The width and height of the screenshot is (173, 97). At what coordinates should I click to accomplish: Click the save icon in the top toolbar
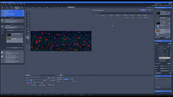(3, 5)
